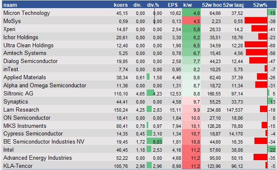Screen dimensions: 277x170
Task: Select the Cypress Semiconductor div.% green bar
Action: point(149,133)
